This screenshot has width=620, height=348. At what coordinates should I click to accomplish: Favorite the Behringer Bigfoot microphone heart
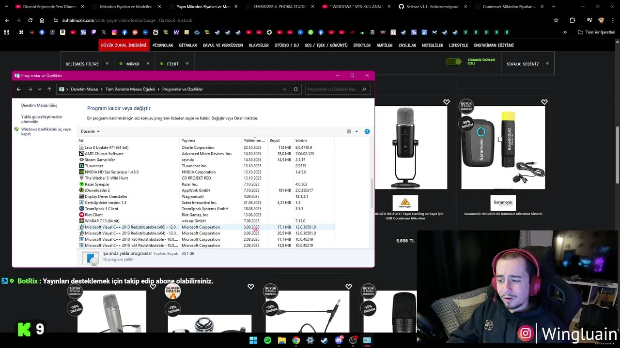(447, 102)
